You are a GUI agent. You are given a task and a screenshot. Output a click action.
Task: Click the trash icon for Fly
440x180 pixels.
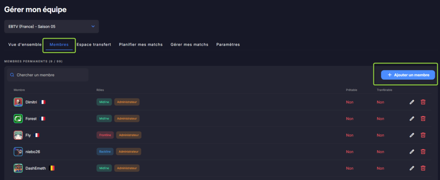click(x=423, y=135)
